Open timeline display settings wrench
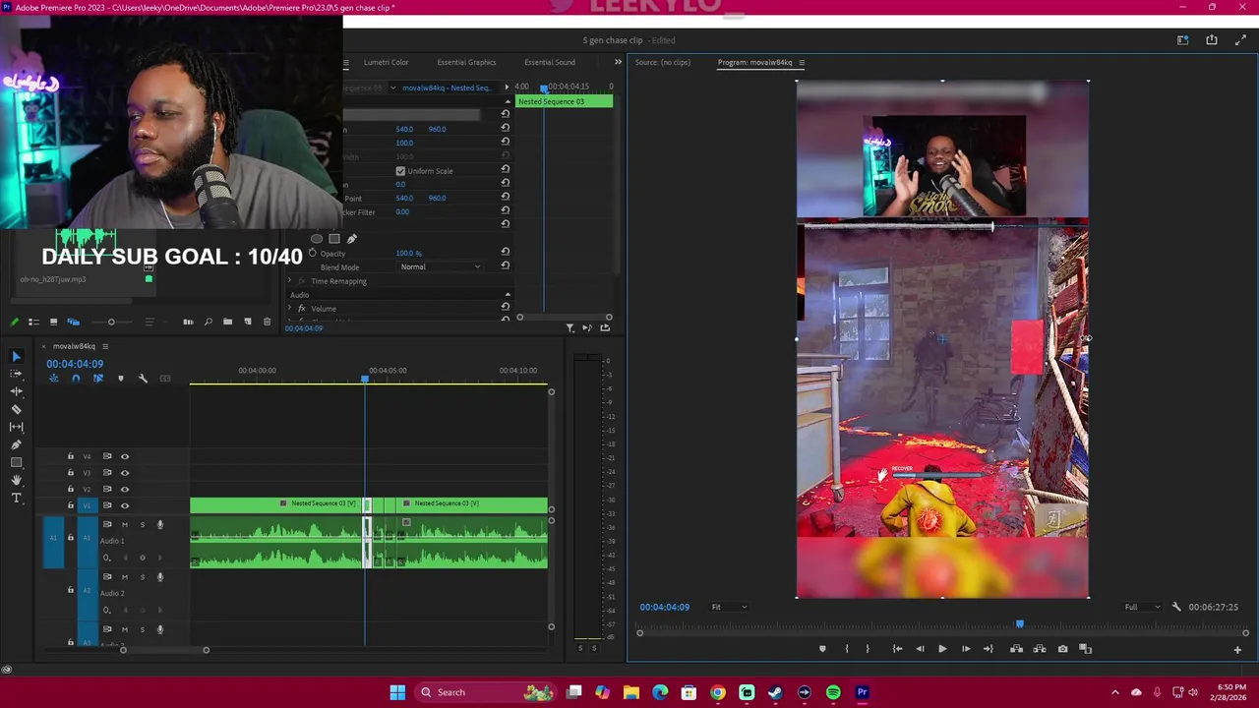The width and height of the screenshot is (1259, 708). [x=143, y=379]
